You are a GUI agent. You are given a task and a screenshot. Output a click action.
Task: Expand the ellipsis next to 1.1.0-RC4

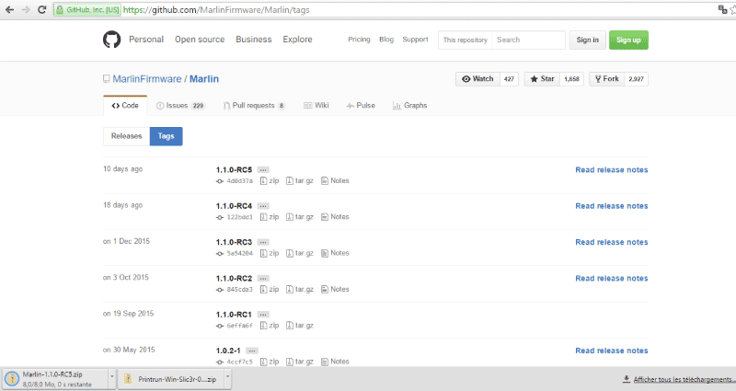click(x=263, y=206)
